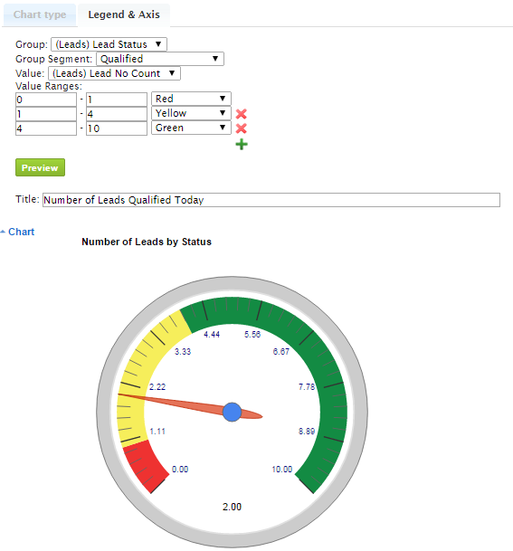The width and height of the screenshot is (513, 551).
Task: Click the Chart section link
Action: coord(21,232)
